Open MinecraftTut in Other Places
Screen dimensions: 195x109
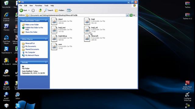click(x=30, y=43)
